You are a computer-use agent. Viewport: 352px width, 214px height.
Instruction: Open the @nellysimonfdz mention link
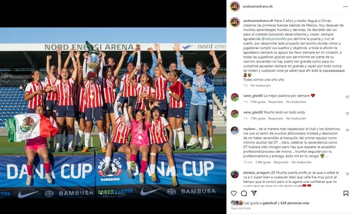(x=274, y=39)
